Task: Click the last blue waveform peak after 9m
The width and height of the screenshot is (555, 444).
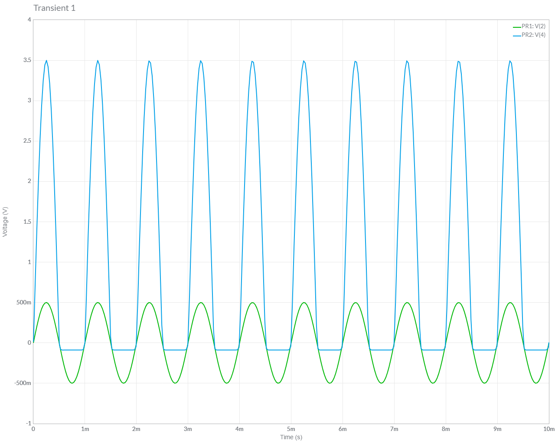Action: click(510, 61)
